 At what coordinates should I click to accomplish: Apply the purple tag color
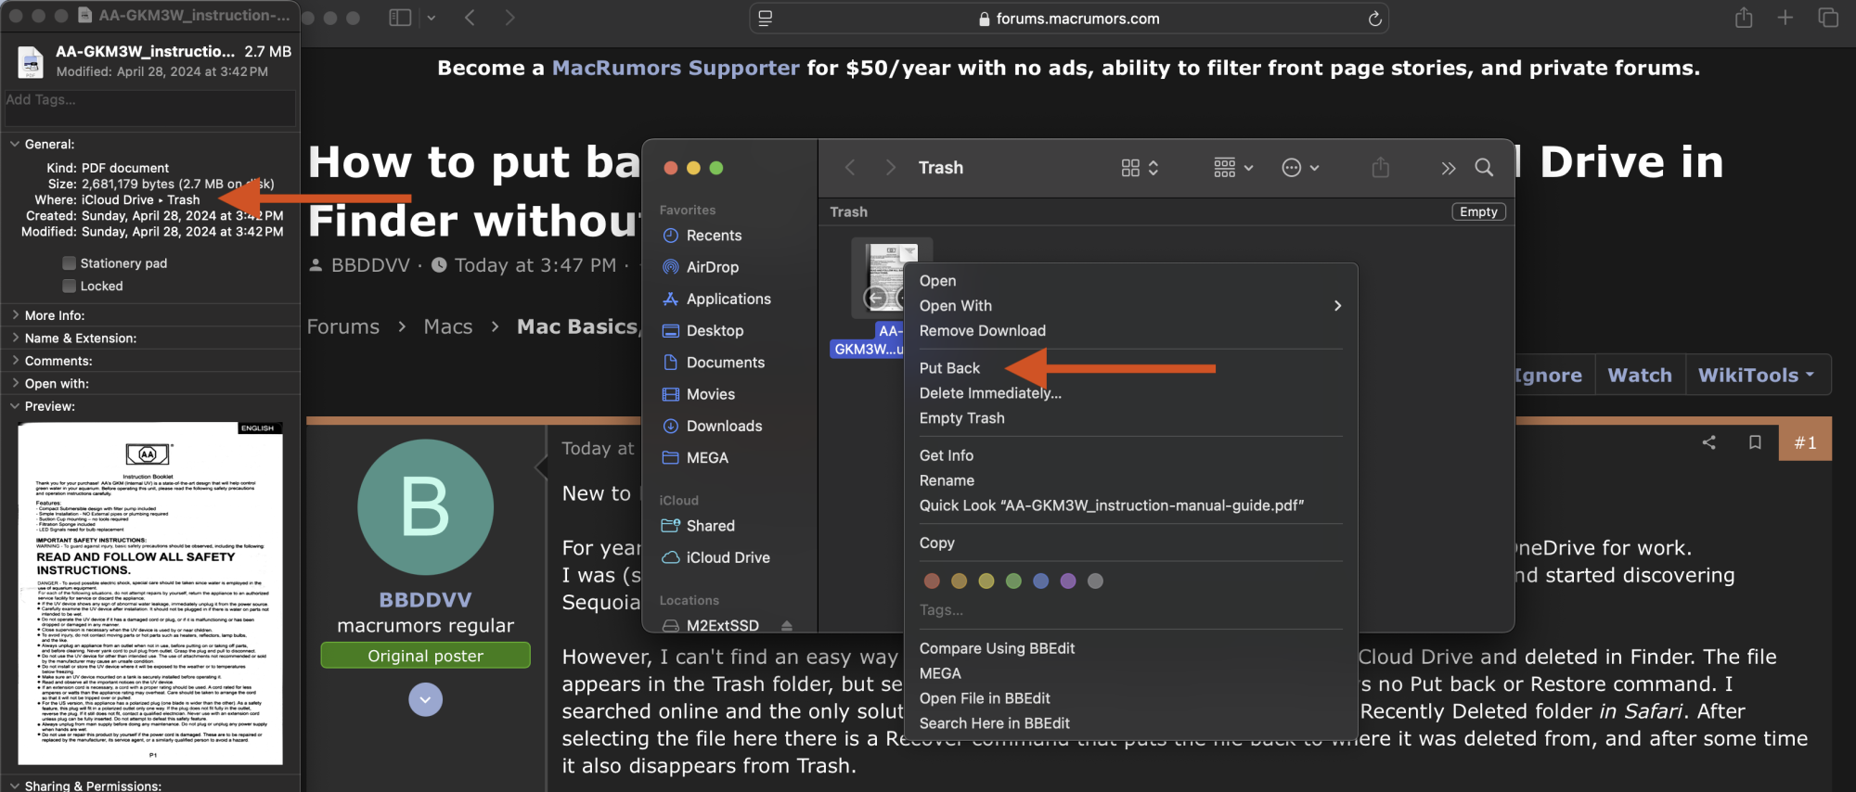tap(1068, 581)
